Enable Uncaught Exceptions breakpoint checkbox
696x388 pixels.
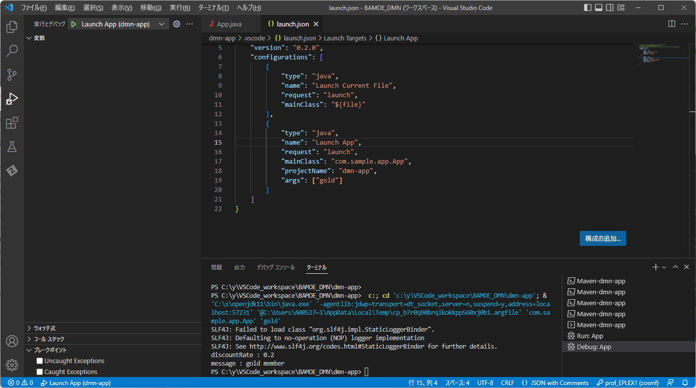pos(40,361)
